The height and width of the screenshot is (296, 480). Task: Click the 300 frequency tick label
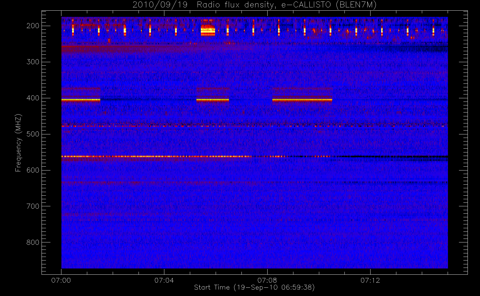[33, 62]
